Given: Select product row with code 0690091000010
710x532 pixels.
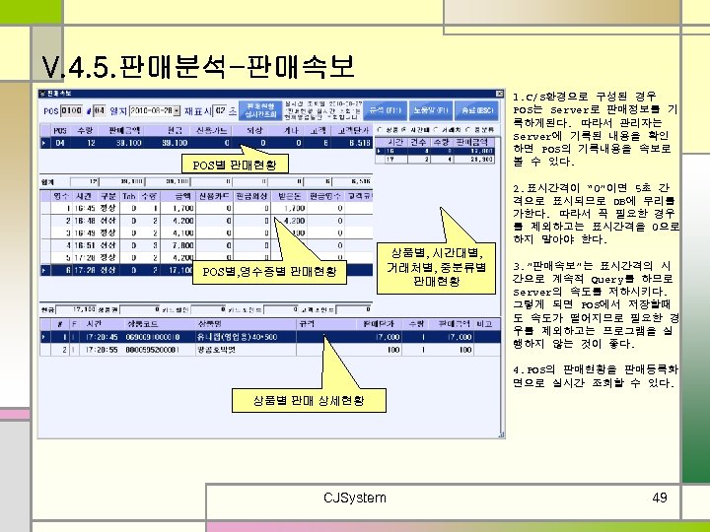Looking at the screenshot, I should (x=271, y=337).
